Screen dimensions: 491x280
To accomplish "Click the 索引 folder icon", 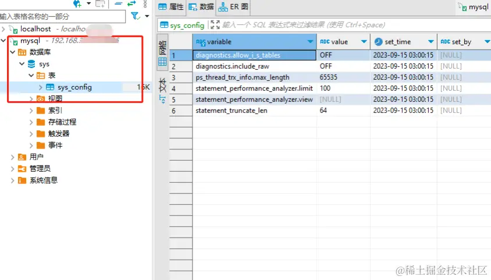I will tap(40, 110).
